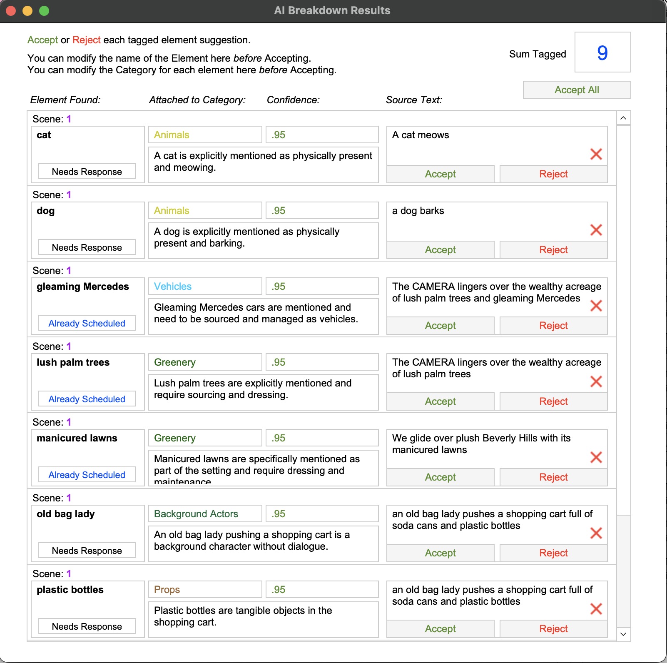Viewport: 667px width, 663px height.
Task: Click the red X icon in gleaming Mercedes row
Action: tap(596, 306)
